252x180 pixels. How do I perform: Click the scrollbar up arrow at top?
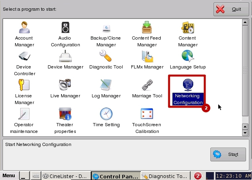pos(245,22)
